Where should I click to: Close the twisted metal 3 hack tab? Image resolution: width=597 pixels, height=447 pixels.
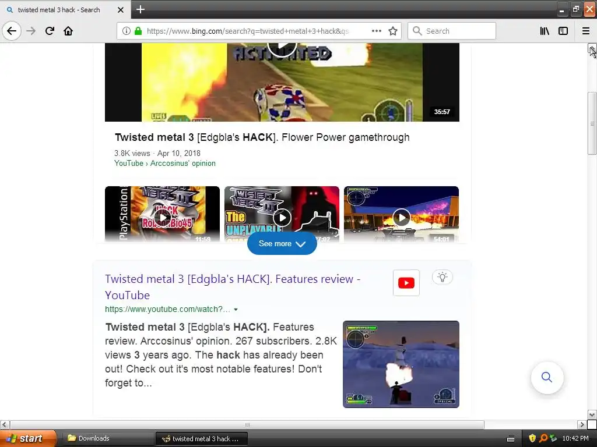coord(120,10)
